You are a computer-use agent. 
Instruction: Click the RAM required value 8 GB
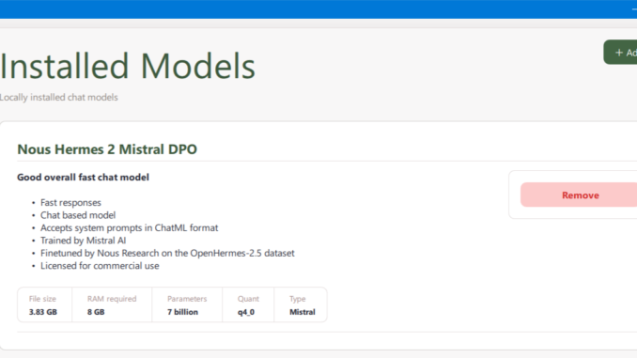[x=96, y=312]
